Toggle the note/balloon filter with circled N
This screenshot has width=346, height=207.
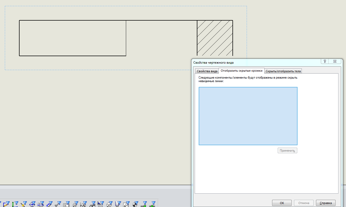pyautogui.click(x=75, y=204)
